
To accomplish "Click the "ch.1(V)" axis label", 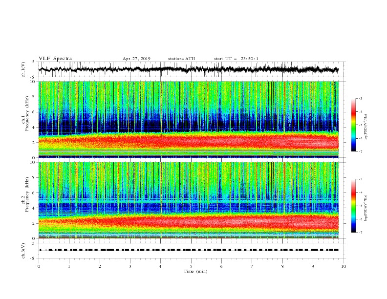I will point(23,69).
